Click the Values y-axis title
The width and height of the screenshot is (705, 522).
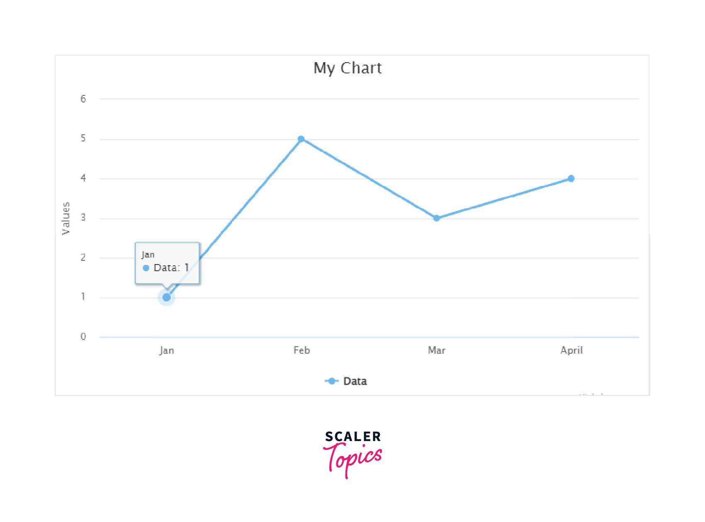tap(66, 218)
